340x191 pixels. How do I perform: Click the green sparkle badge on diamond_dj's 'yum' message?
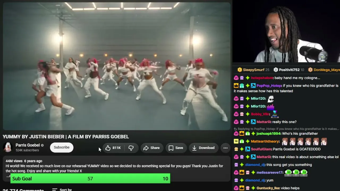242,180
